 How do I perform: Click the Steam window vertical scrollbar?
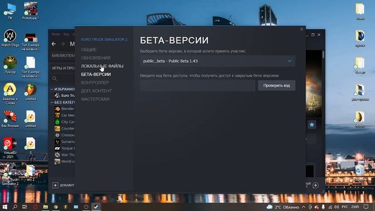click(x=323, y=55)
